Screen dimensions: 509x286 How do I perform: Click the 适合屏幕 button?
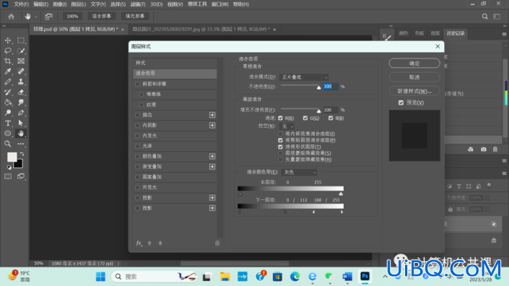(x=102, y=16)
